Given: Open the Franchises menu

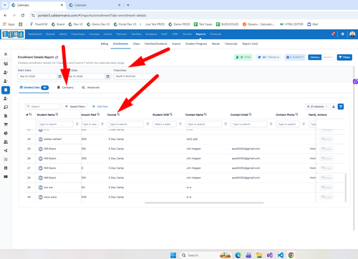Looking at the screenshot, I should [x=78, y=34].
